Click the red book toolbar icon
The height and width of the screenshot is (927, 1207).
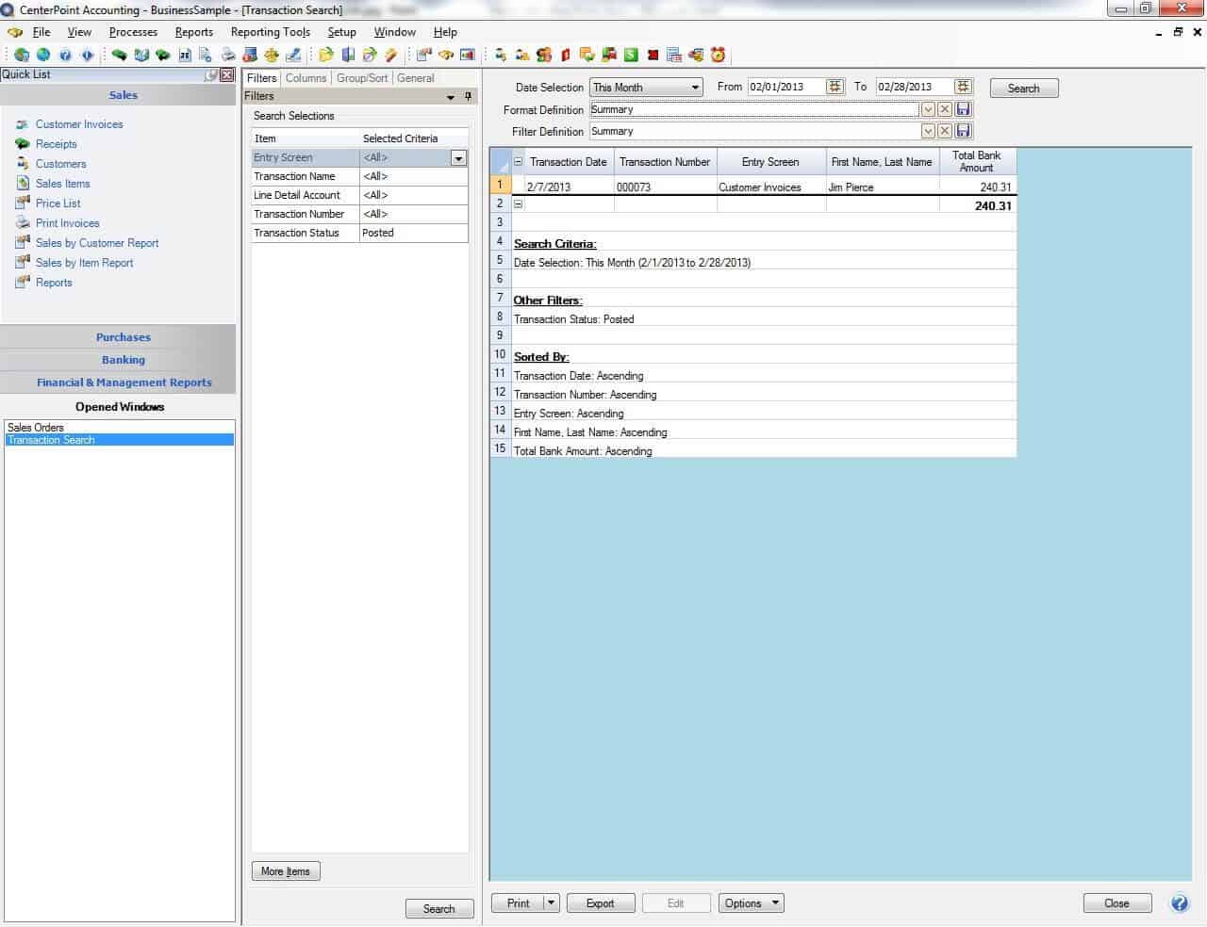click(566, 55)
